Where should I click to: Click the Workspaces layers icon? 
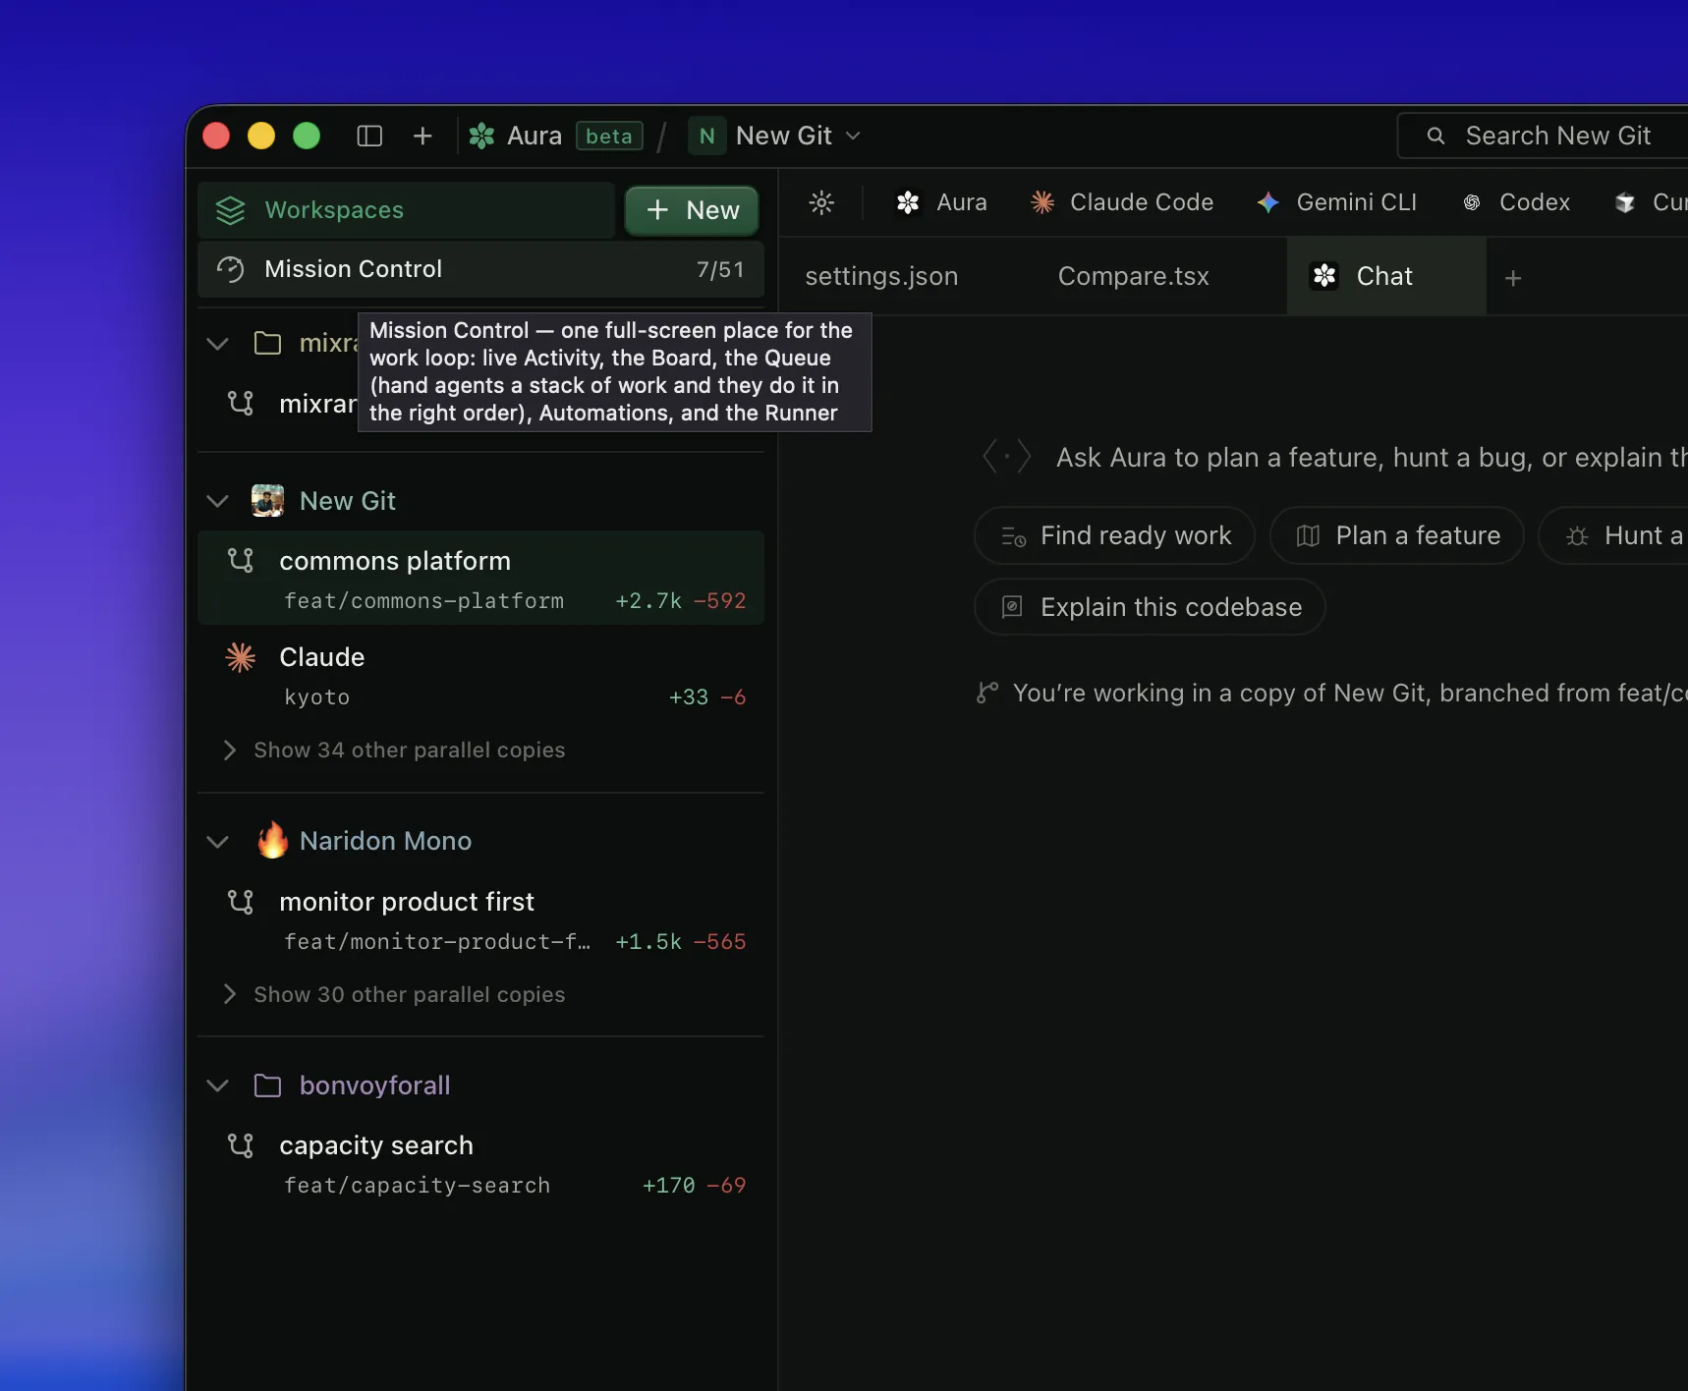coord(230,210)
